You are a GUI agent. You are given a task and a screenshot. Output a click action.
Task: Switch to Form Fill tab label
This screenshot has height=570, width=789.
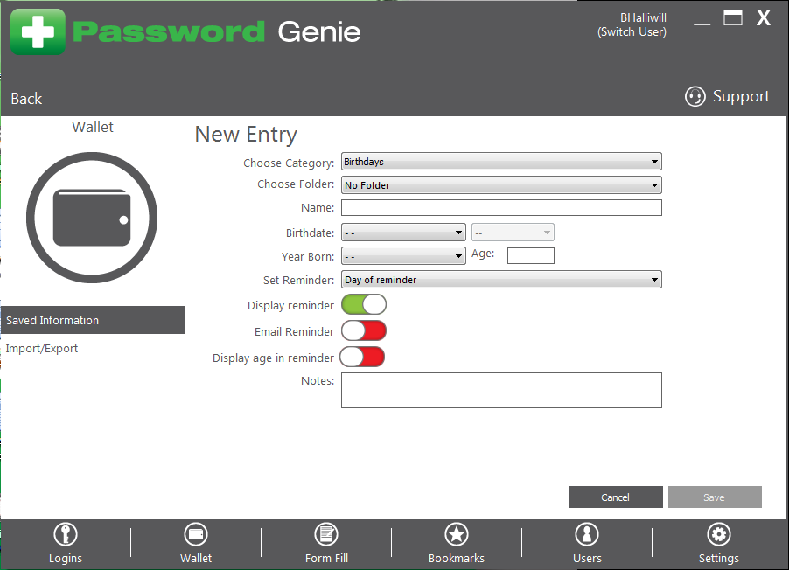(326, 558)
